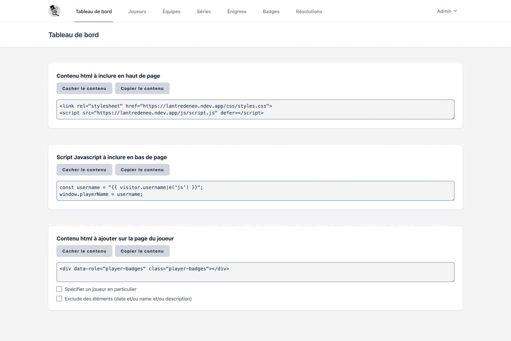
Task: Click inside the stylesheet link code field
Action: click(255, 109)
